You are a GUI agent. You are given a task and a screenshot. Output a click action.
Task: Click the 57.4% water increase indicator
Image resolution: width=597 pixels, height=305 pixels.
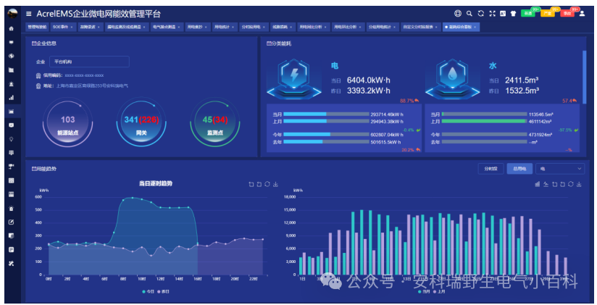569,101
